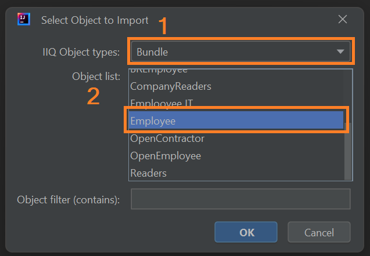Select the highlighted Employee entry
370x256 pixels.
236,121
